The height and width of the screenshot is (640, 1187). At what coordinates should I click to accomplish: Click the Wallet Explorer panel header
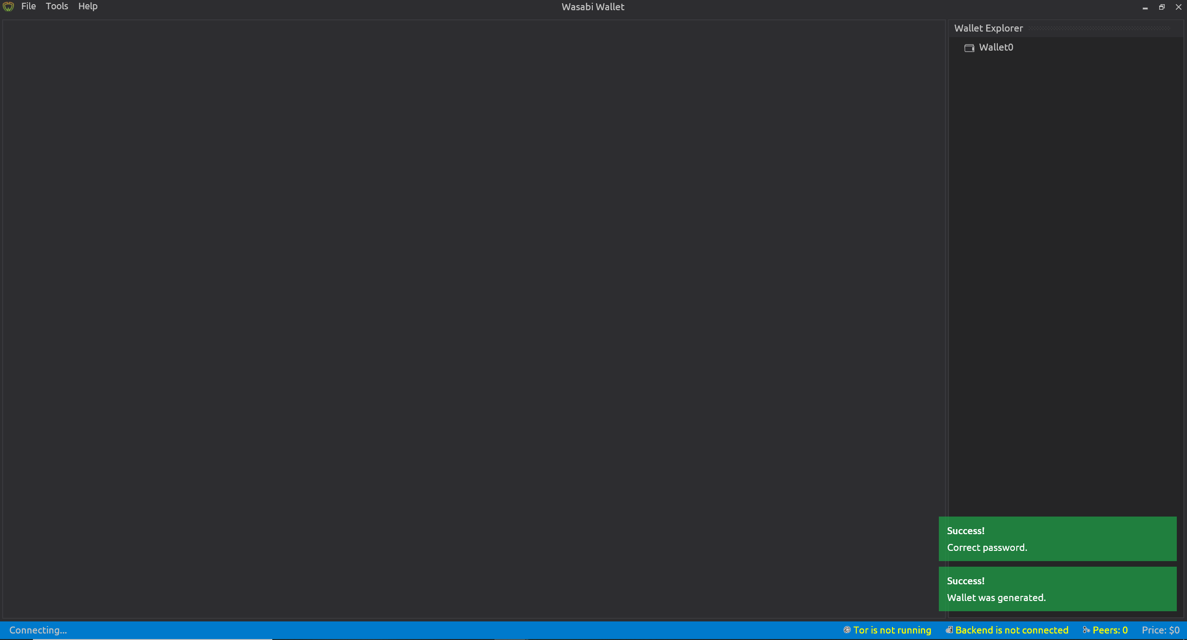(988, 28)
